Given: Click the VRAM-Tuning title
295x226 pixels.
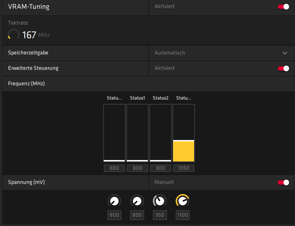Looking at the screenshot, I should (x=29, y=7).
